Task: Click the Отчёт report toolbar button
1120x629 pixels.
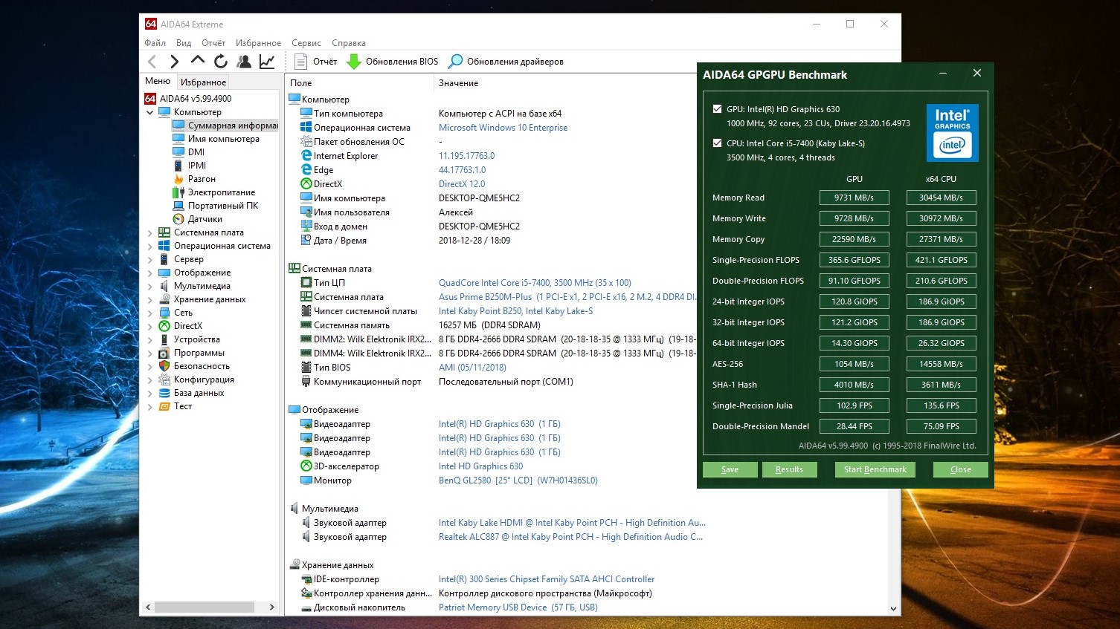Action: tap(316, 62)
